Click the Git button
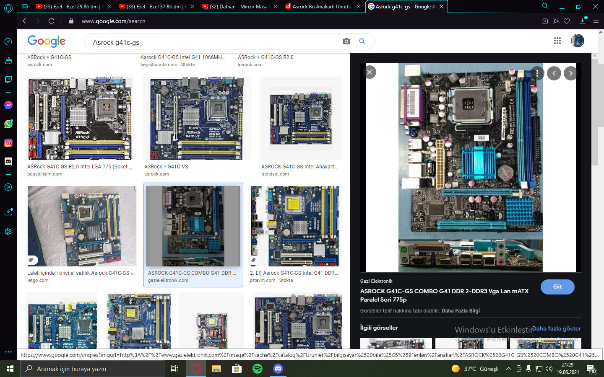Screen dimensions: 604x377 tap(557, 287)
